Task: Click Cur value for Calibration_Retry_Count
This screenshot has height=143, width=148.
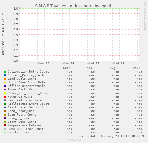Action: point(68,72)
